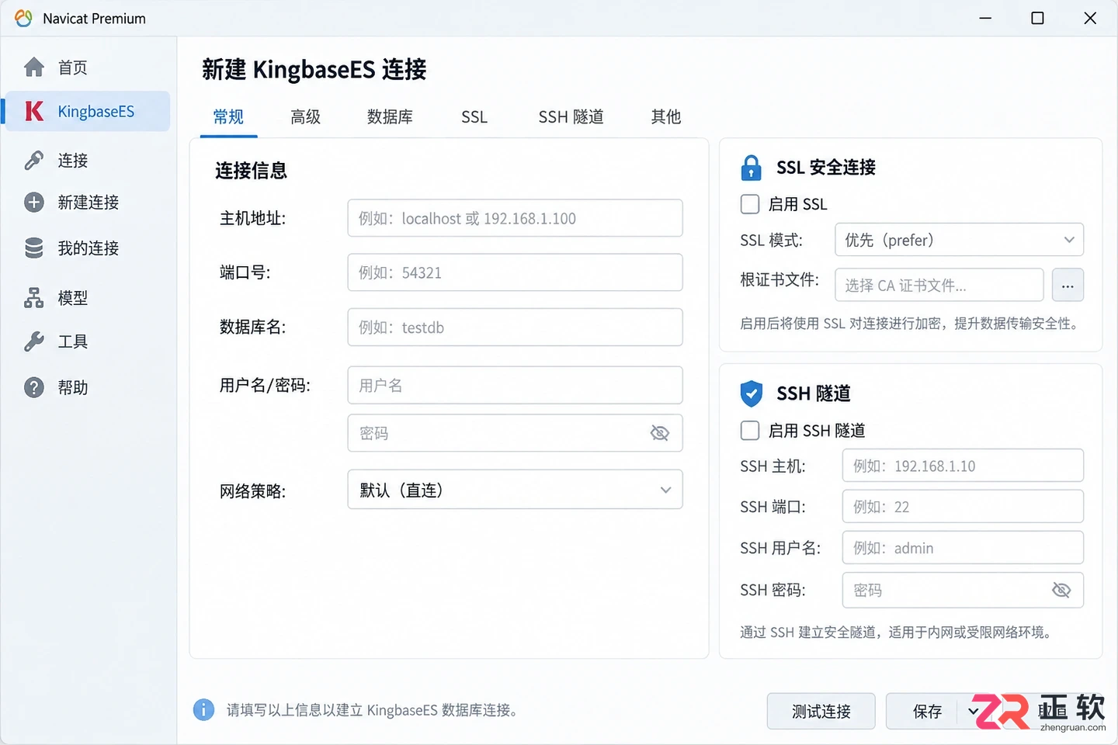Open the 网络策略 dropdown

[515, 490]
